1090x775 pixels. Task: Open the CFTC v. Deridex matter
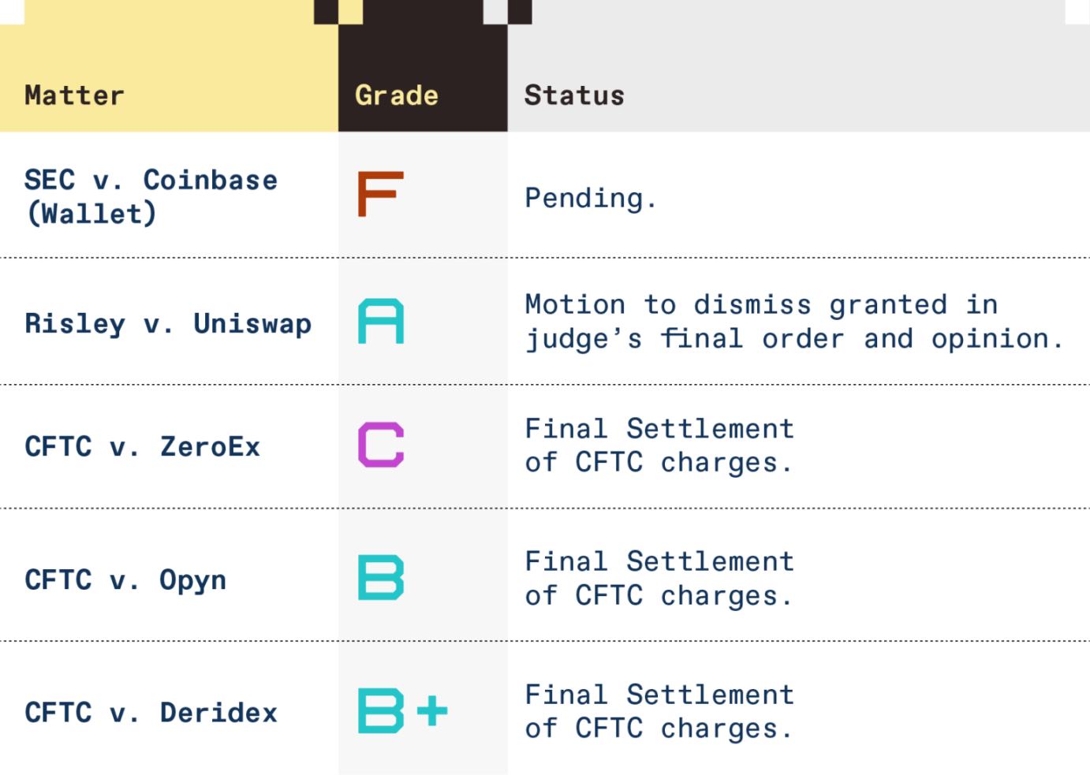pos(151,713)
